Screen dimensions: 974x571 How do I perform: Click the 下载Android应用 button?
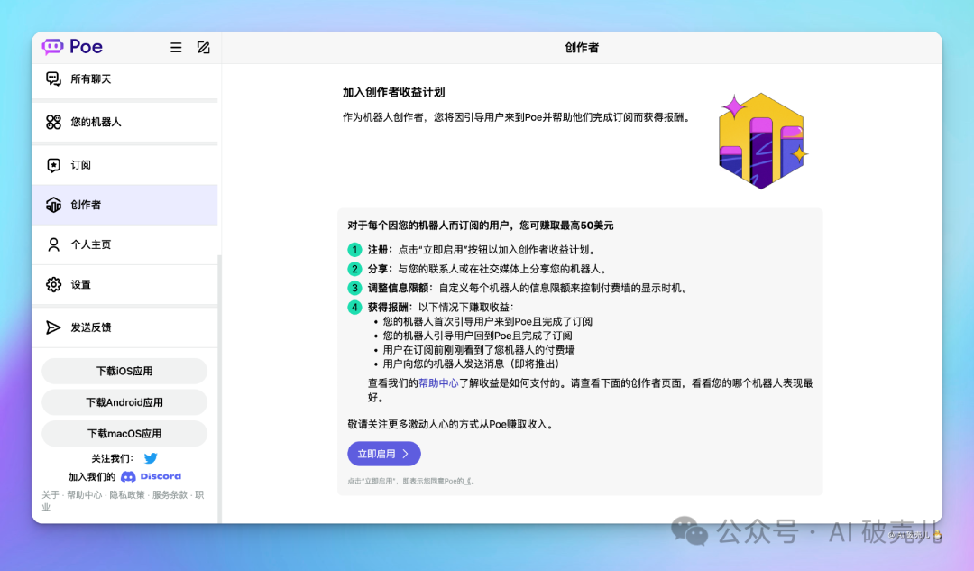[x=124, y=402]
